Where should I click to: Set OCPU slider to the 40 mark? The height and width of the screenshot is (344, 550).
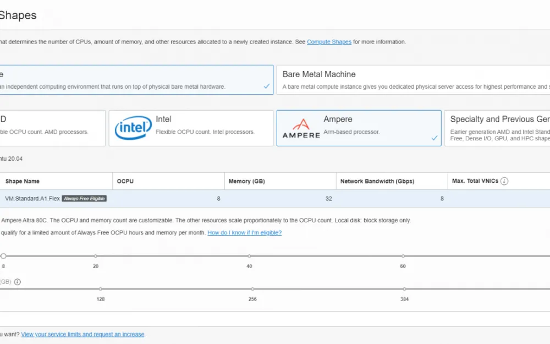point(249,256)
